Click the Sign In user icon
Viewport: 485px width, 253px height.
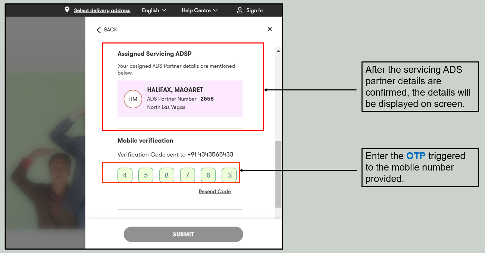[x=239, y=10]
